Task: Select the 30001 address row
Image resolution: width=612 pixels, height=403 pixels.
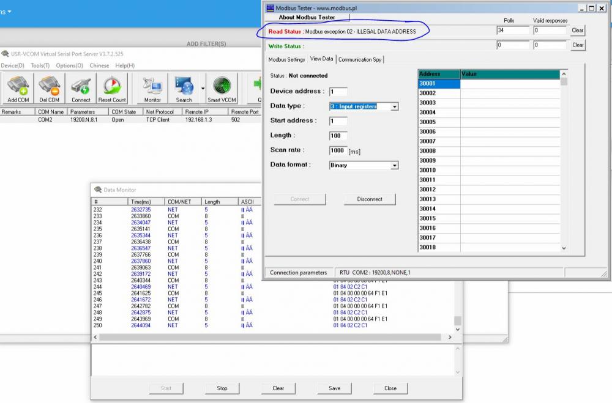Action: (439, 84)
